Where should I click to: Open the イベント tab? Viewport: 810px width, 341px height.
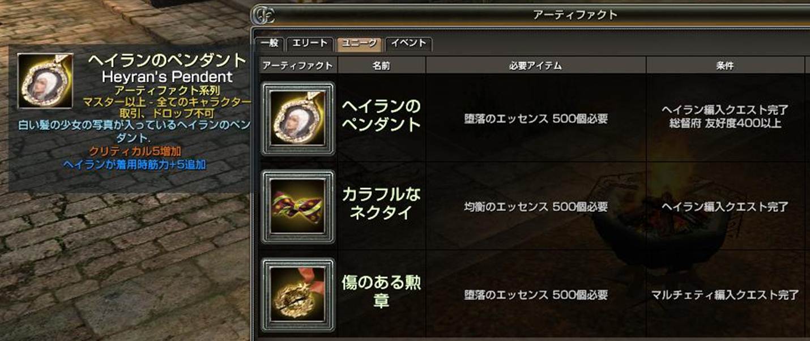point(408,44)
